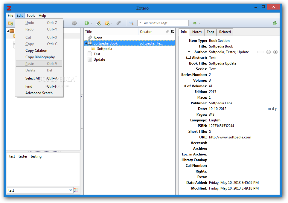Choose Select All from Edit menu
Screen dimensions: 288x203
click(x=39, y=78)
